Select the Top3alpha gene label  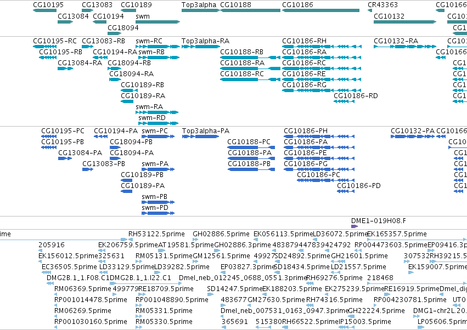(x=199, y=5)
